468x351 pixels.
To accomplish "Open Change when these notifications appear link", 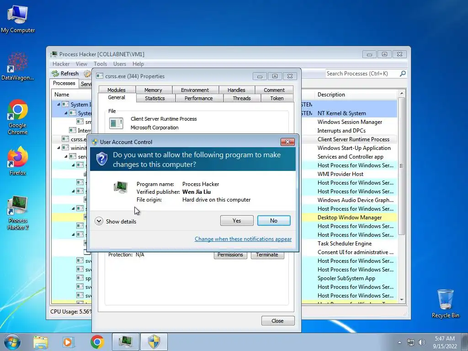I will pyautogui.click(x=243, y=239).
